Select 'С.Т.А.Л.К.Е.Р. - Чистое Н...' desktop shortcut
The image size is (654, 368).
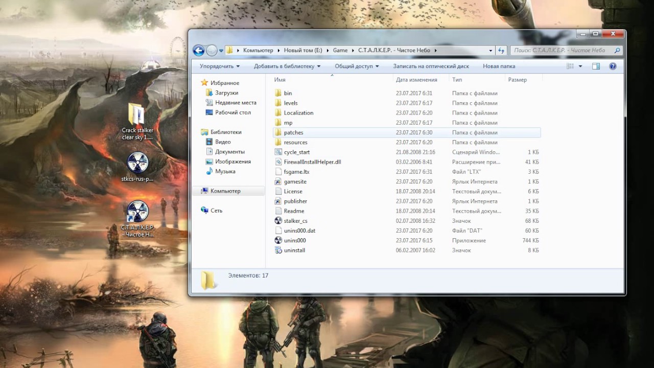tap(137, 219)
